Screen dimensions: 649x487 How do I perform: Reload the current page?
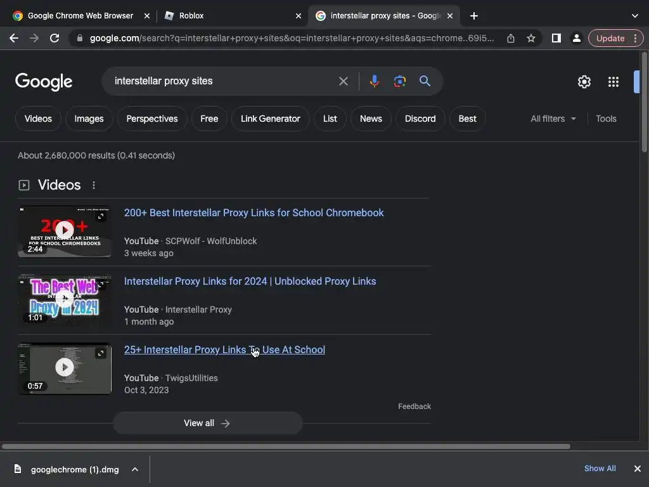[x=55, y=38]
